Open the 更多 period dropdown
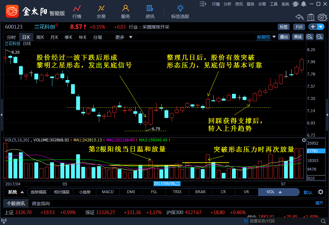329x225 pixels. [122, 37]
